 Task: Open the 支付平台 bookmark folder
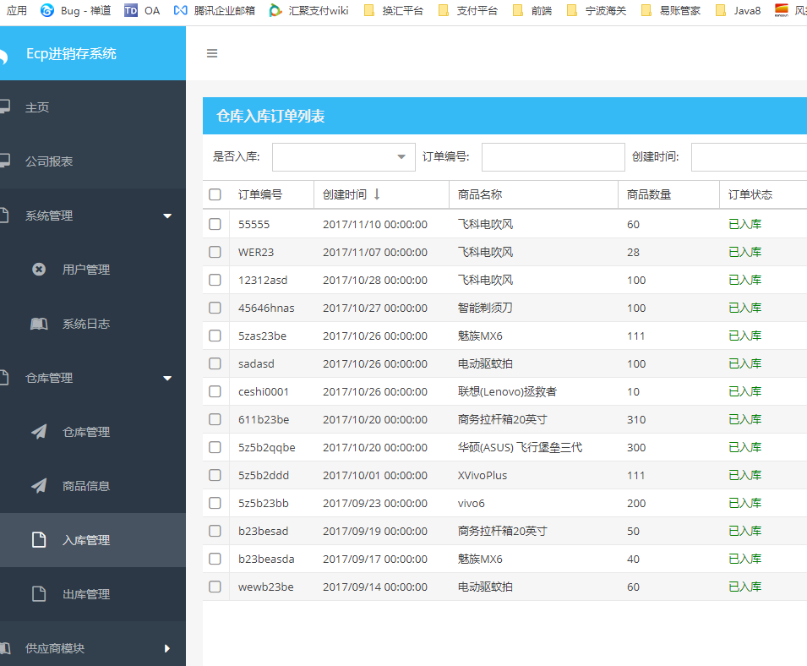click(x=468, y=10)
